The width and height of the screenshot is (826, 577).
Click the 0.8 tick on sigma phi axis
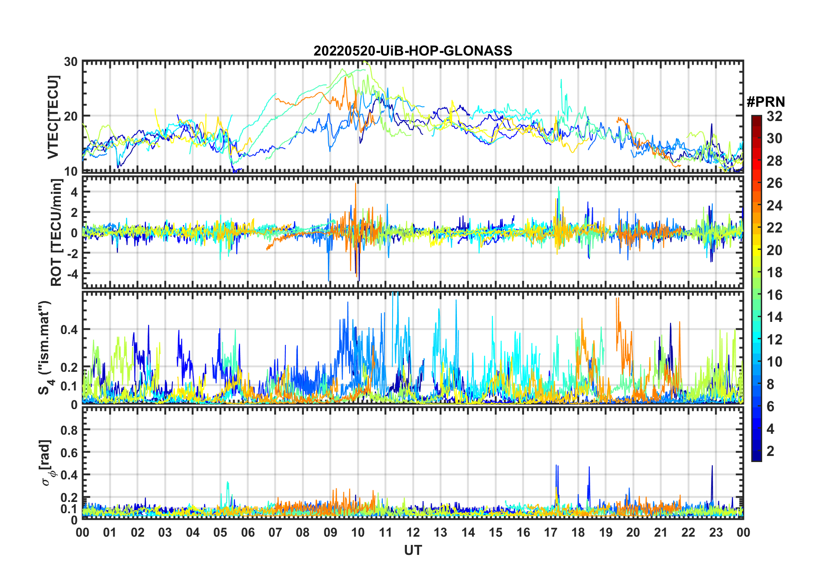tap(69, 430)
